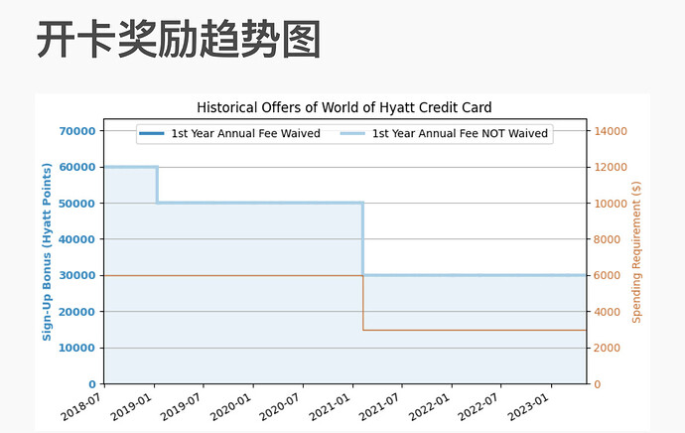685x433 pixels.
Task: Select the dark blue Fee Waived legend swatch
Action: 153,134
